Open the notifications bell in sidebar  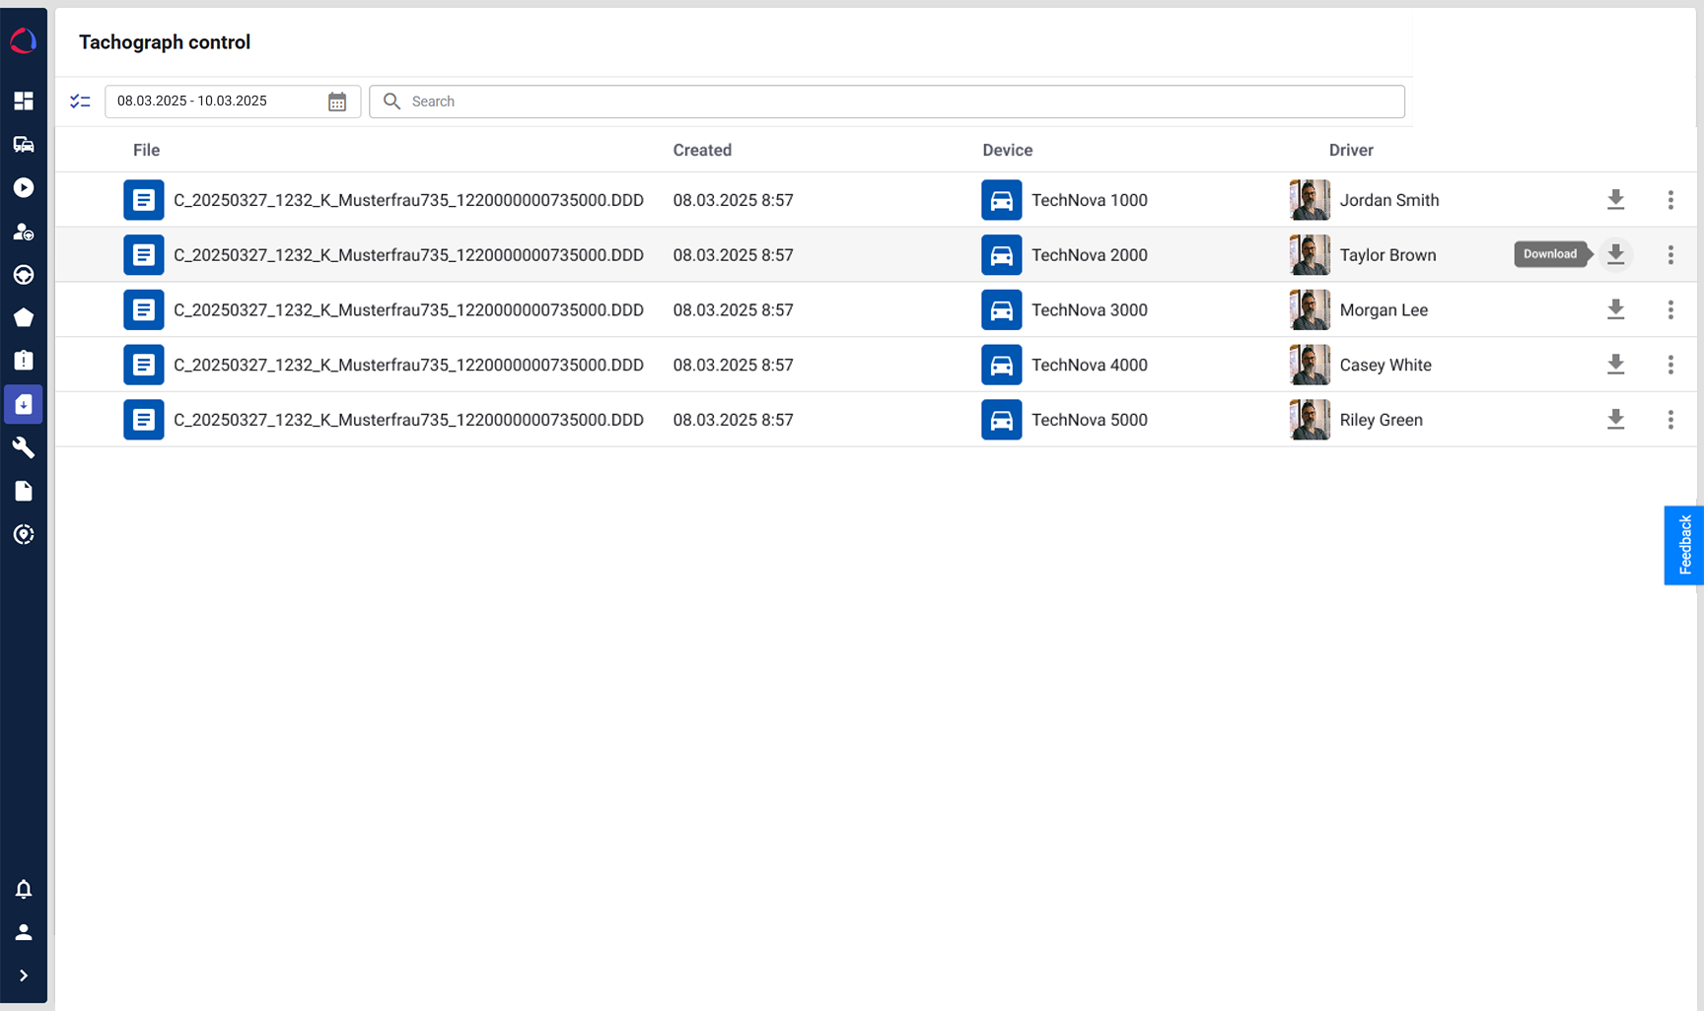(24, 889)
